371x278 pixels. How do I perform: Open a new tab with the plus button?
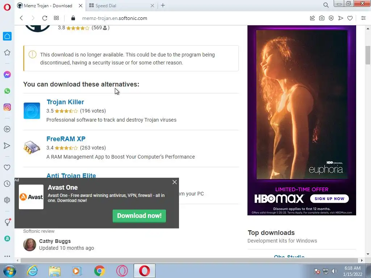[163, 5]
